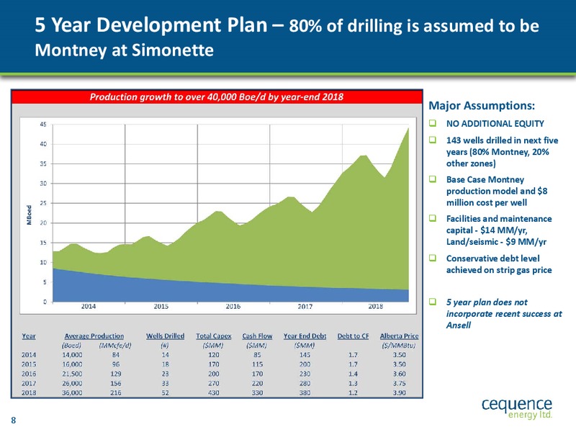The image size is (576, 432).
Task: Click the red banner 'Production growth to over 40,000 Boe/d'
Action: [217, 97]
